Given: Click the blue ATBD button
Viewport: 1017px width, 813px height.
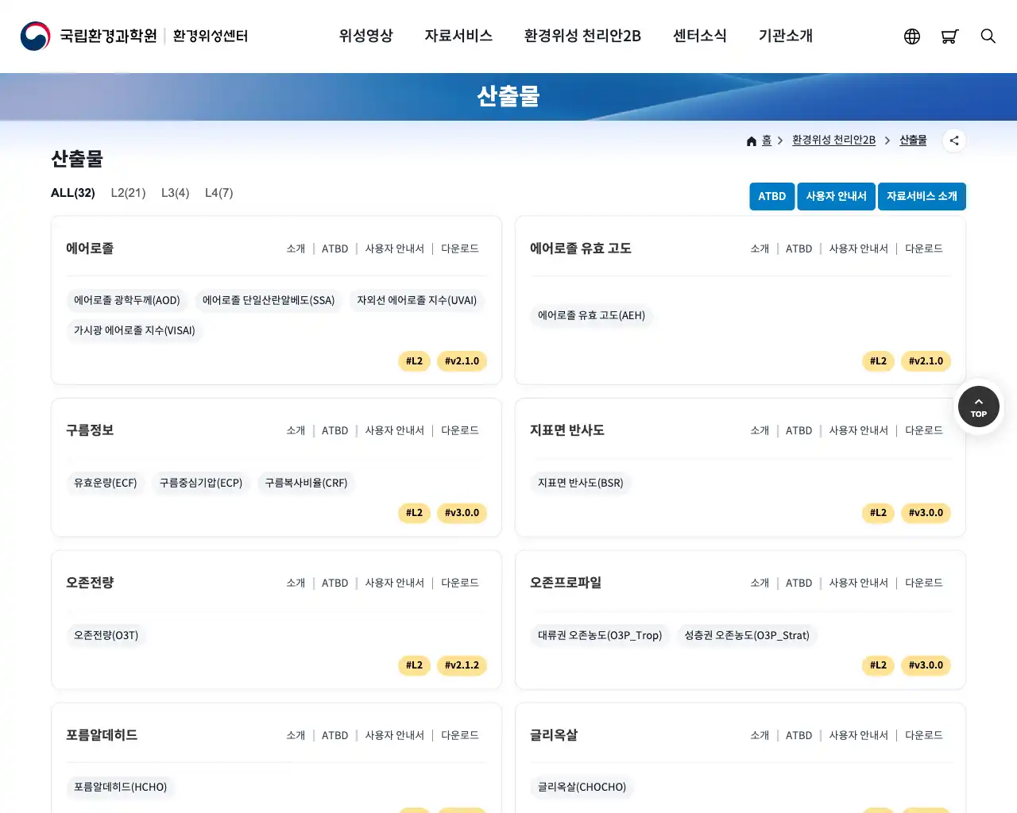Looking at the screenshot, I should (x=771, y=196).
